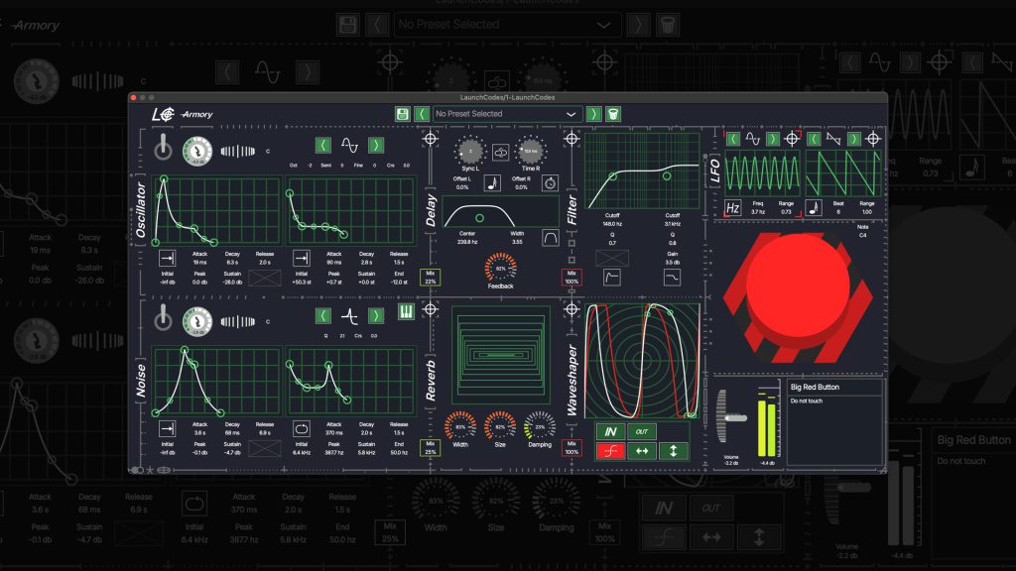Select the Waveshaper IN button
Viewport: 1016px width, 571px height.
click(x=610, y=431)
